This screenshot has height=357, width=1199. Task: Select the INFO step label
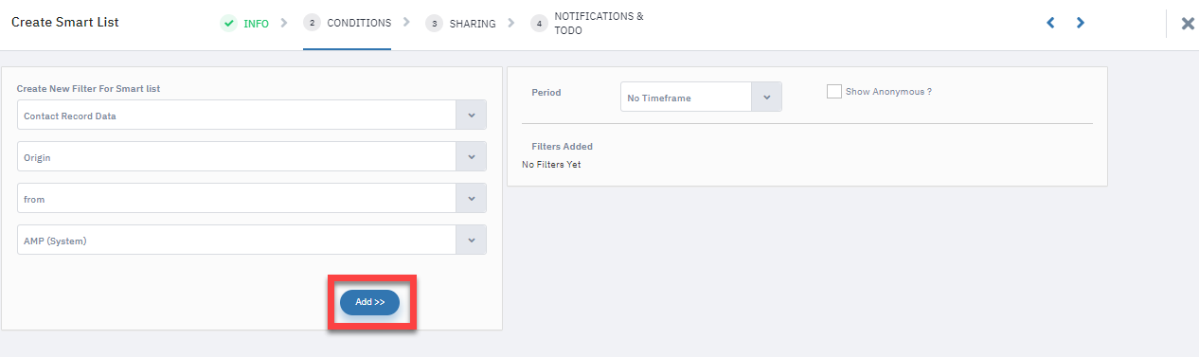pyautogui.click(x=256, y=24)
